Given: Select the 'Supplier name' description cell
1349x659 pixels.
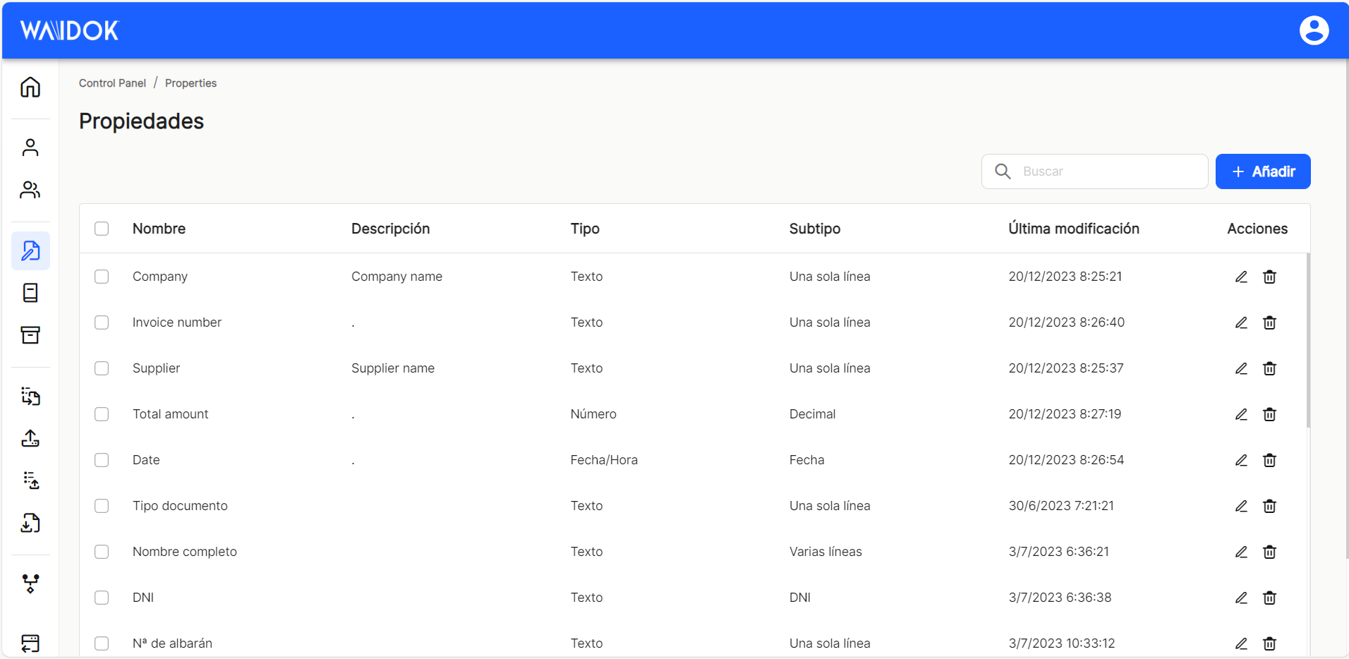Looking at the screenshot, I should point(393,368).
